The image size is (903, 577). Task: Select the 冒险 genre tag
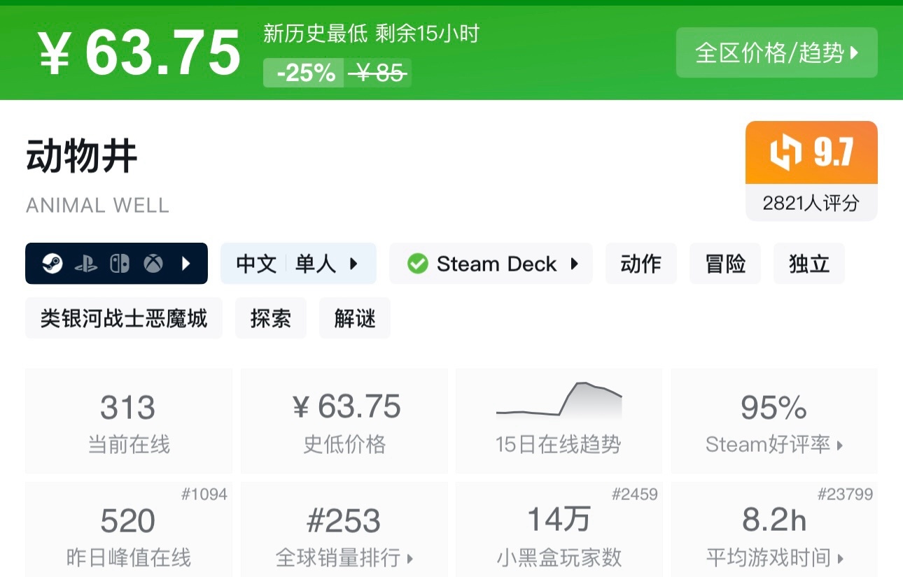pyautogui.click(x=724, y=264)
